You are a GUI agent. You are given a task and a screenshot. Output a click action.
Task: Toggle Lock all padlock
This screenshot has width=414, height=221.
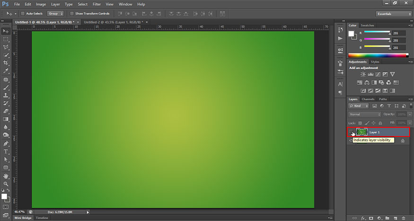(380, 123)
